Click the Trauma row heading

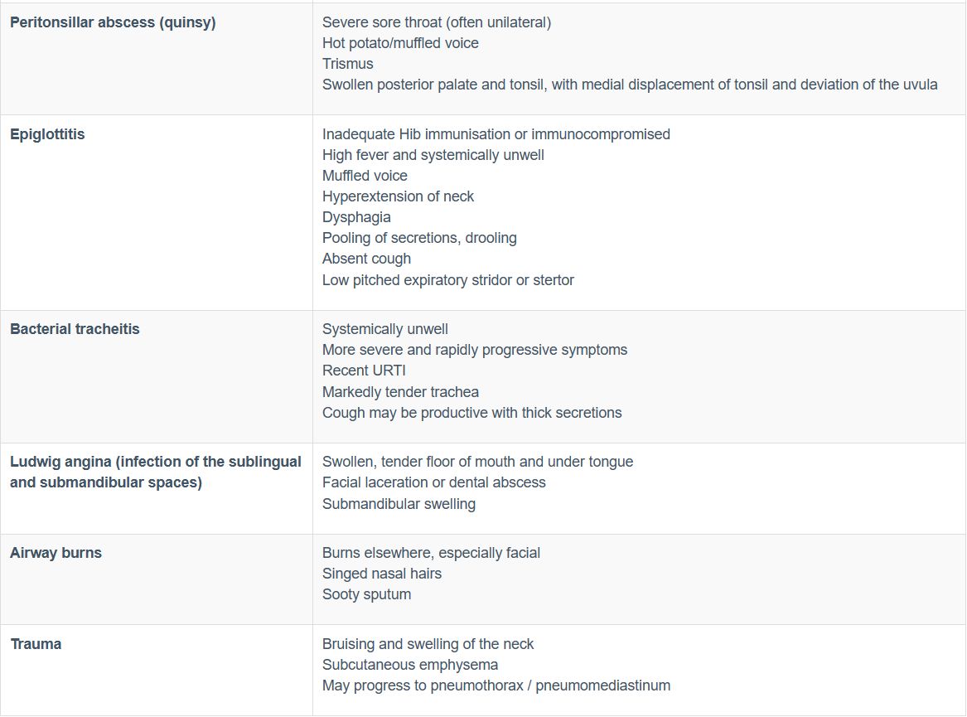point(36,644)
